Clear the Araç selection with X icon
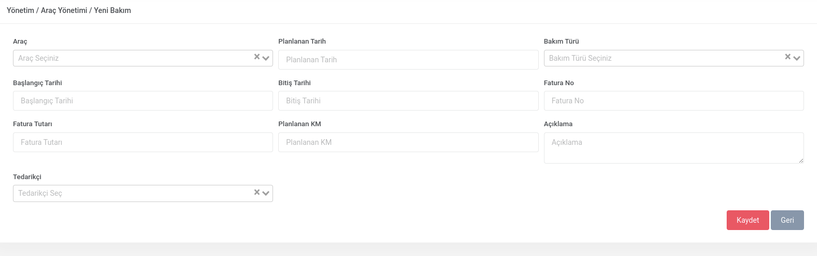The height and width of the screenshot is (256, 817). pos(256,57)
